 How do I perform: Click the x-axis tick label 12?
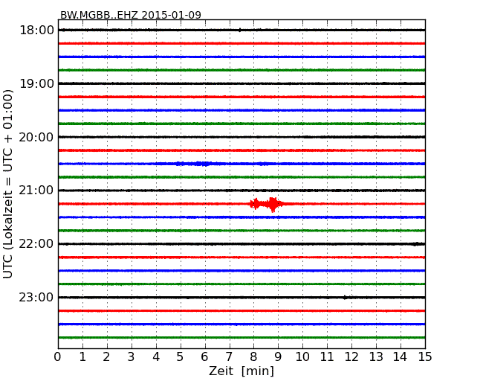[351, 357]
